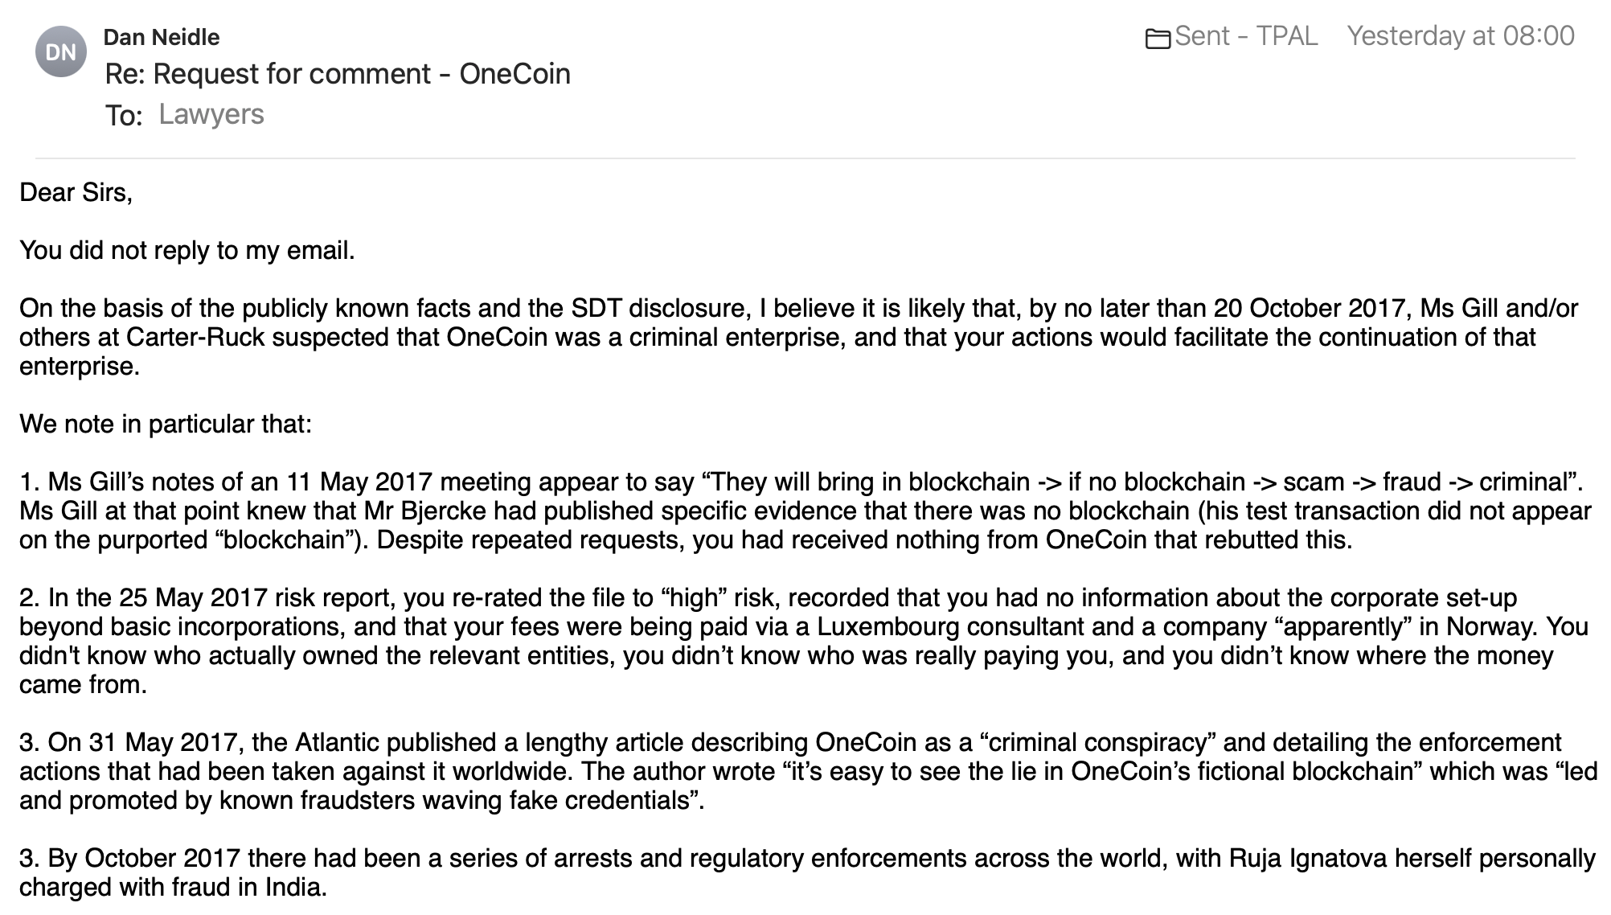Click the subject line Re: Request for comment
Screen dimensions: 1611x915
[338, 74]
